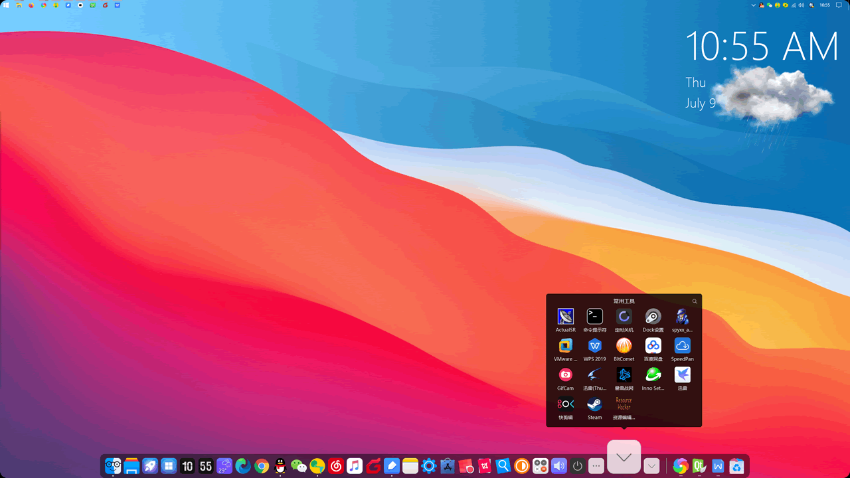Open Dock设置 settings icon
850x478 pixels.
(653, 316)
